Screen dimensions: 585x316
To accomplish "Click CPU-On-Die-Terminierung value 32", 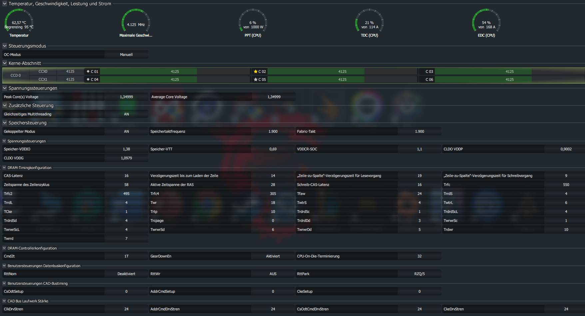I will click(419, 256).
